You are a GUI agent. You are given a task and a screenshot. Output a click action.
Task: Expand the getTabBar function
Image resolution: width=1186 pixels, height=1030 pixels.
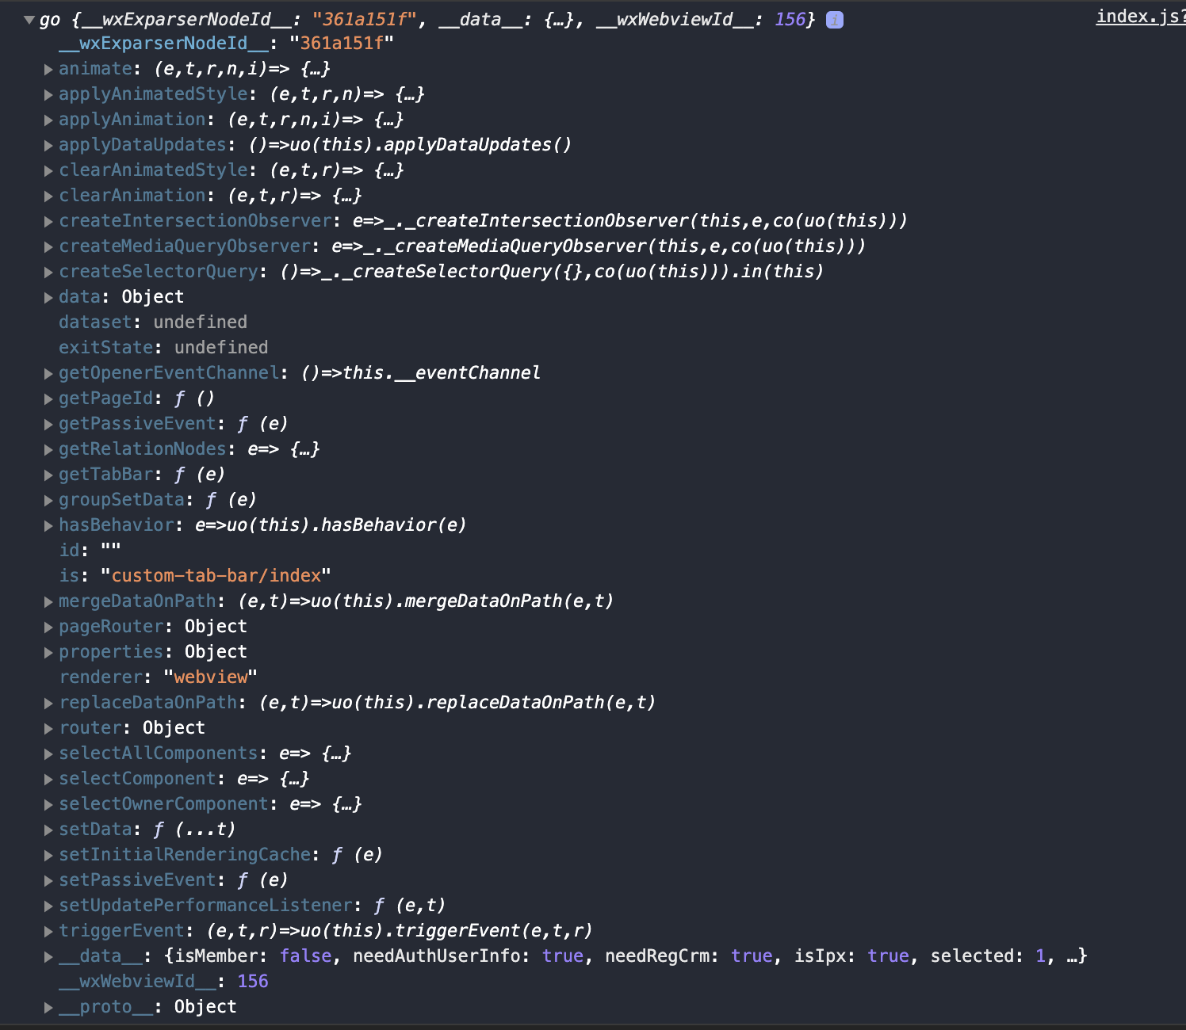pyautogui.click(x=48, y=475)
